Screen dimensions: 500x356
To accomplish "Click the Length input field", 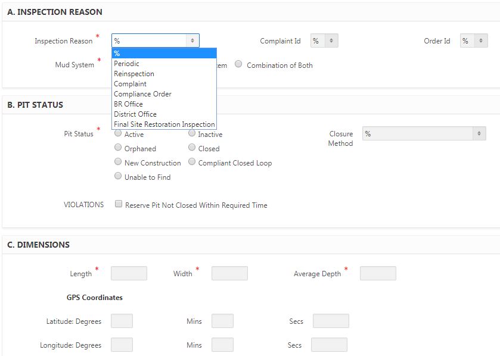I will 129,273.
